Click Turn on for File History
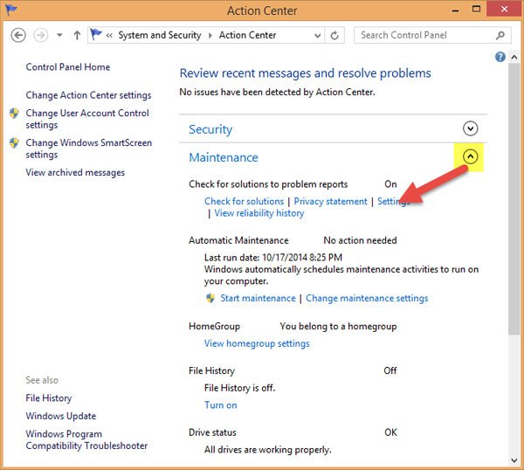This screenshot has width=524, height=470. [221, 405]
